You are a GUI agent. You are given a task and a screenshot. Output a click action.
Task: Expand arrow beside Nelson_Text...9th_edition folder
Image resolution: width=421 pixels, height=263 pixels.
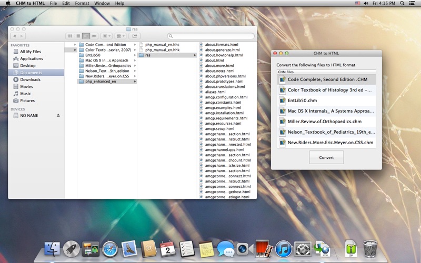[135, 71]
